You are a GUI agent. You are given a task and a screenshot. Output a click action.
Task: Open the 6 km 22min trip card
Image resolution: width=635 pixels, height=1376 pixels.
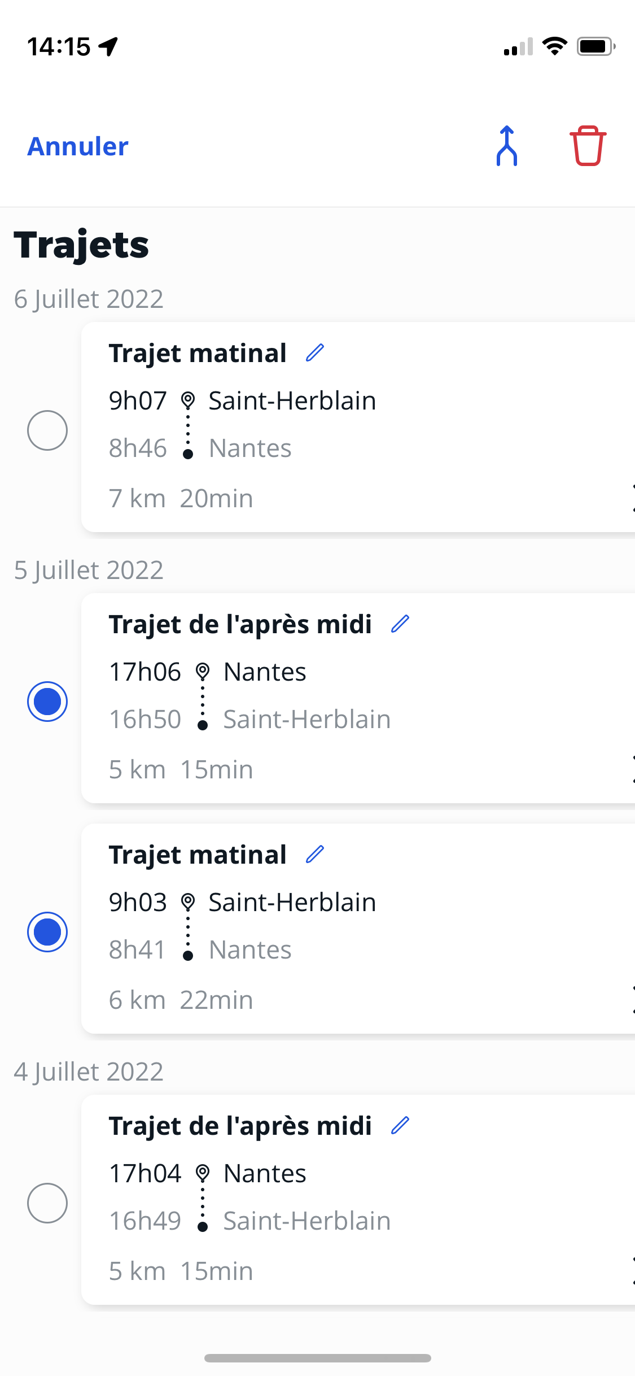pos(358,929)
